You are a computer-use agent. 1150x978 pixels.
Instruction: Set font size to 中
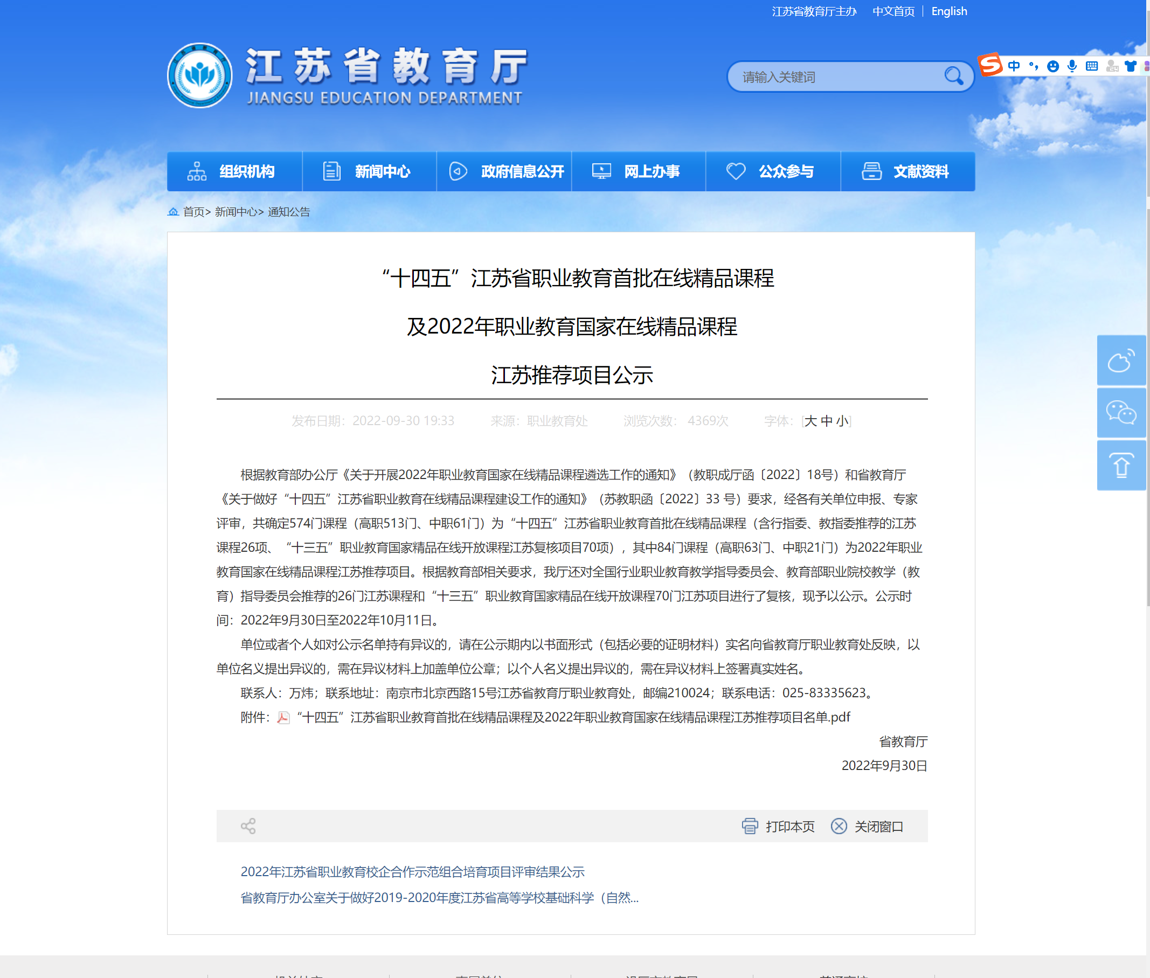[x=826, y=421]
